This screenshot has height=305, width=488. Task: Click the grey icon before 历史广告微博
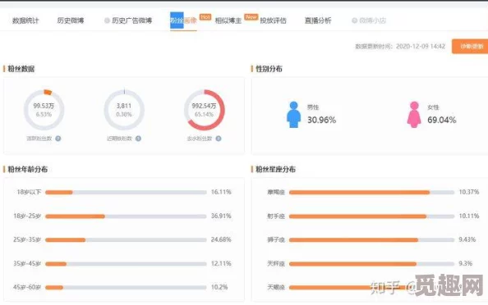pyautogui.click(x=107, y=20)
